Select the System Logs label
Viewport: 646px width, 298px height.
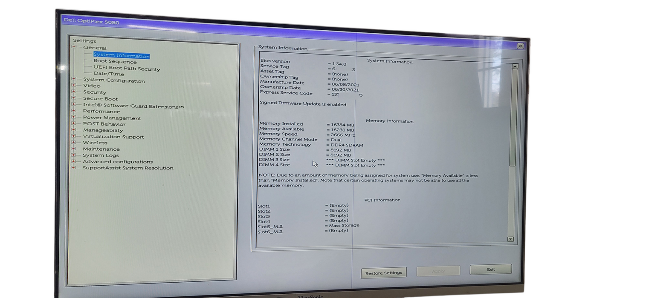[x=101, y=155]
